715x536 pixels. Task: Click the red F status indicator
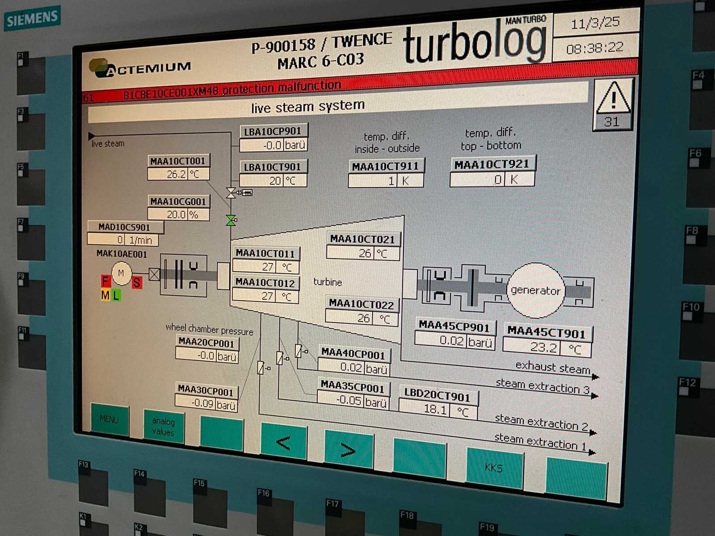[x=106, y=281]
